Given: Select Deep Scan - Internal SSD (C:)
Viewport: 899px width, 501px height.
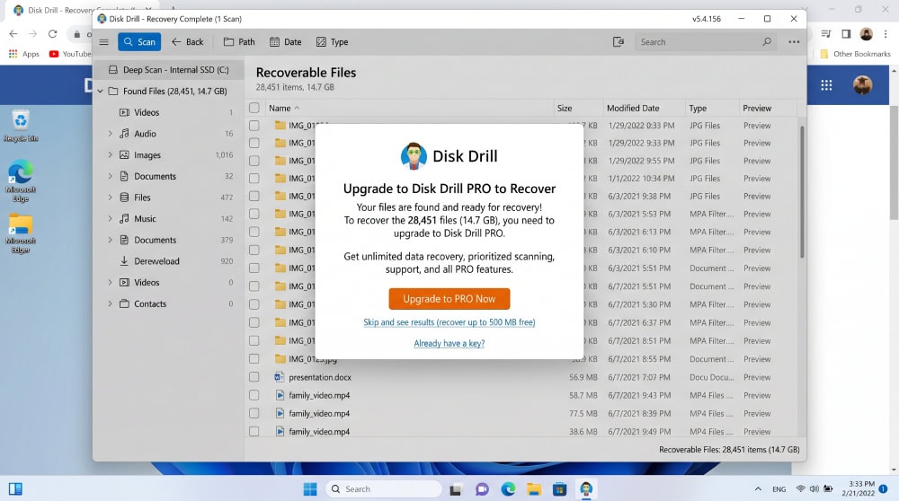Looking at the screenshot, I should tap(169, 70).
